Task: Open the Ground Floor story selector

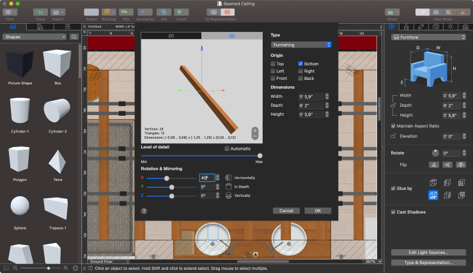Action: point(109,261)
